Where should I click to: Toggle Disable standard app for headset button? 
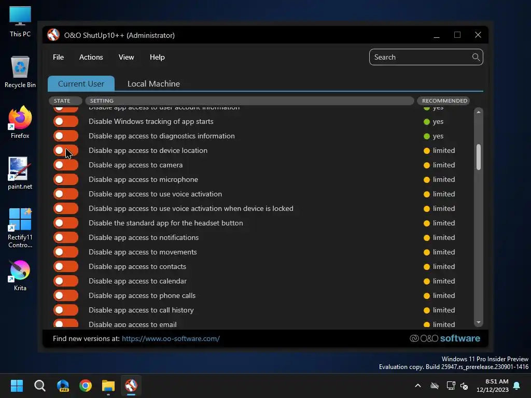(x=66, y=223)
